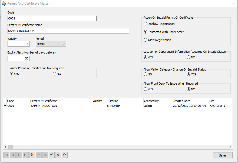Click the next record arrow icon
Screen dimensions: 238x163
(19, 155)
